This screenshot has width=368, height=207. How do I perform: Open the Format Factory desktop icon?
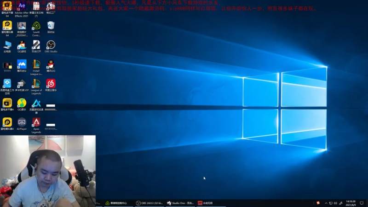coord(51,8)
